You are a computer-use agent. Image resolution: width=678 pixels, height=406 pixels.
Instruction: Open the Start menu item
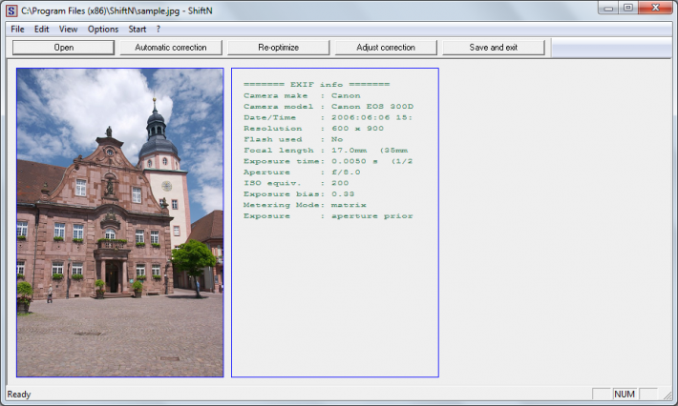coord(138,29)
